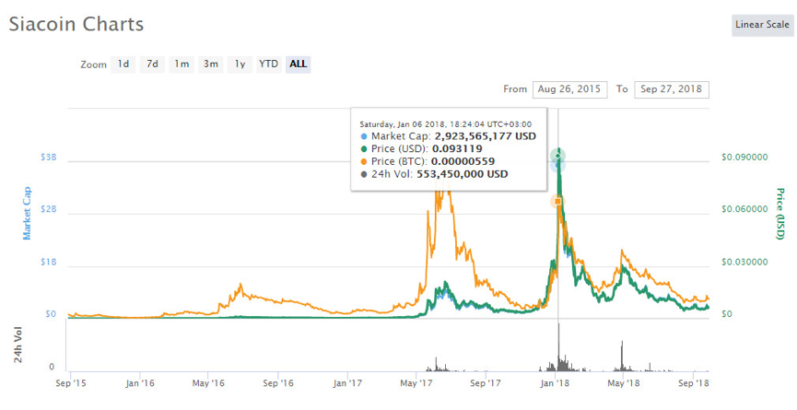The width and height of the screenshot is (797, 410).
Task: Click the Sep '15 date label
Action: pos(71,383)
